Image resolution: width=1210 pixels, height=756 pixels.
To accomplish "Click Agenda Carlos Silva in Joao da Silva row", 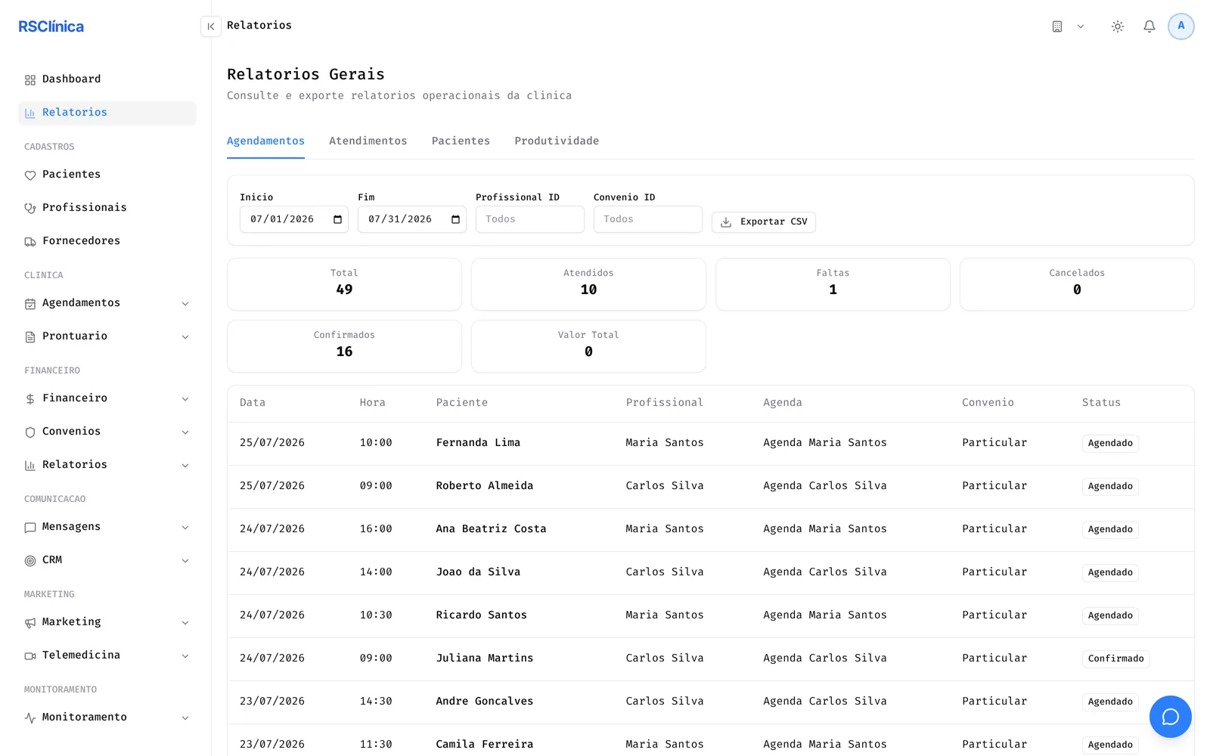I will [x=825, y=572].
